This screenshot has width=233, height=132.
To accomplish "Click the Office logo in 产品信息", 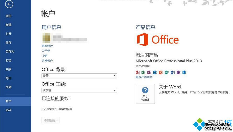I will tap(158, 39).
